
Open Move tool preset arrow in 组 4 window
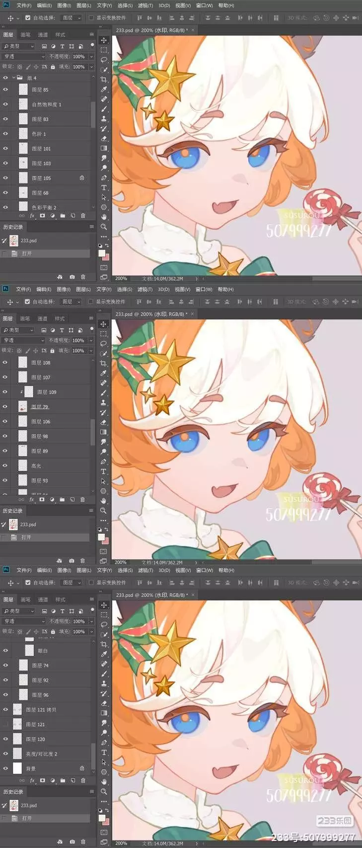[18, 18]
